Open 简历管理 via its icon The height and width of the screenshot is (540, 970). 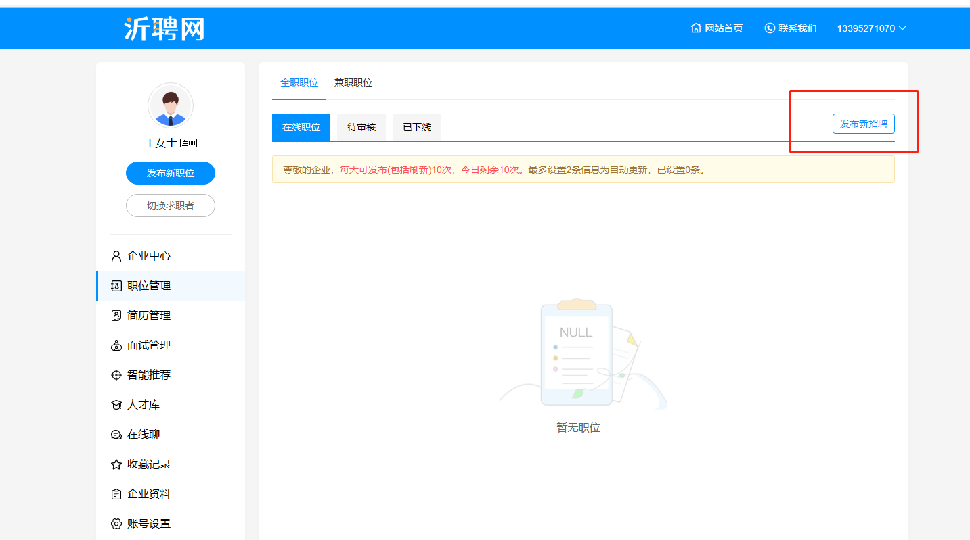[x=116, y=316]
